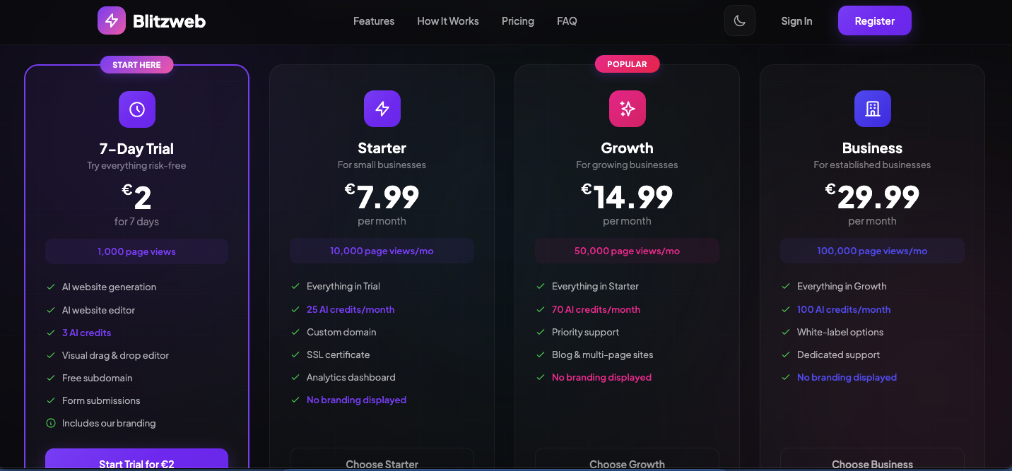The image size is (1012, 471).
Task: Click the clock icon on 7-Day Trial card
Action: (136, 109)
